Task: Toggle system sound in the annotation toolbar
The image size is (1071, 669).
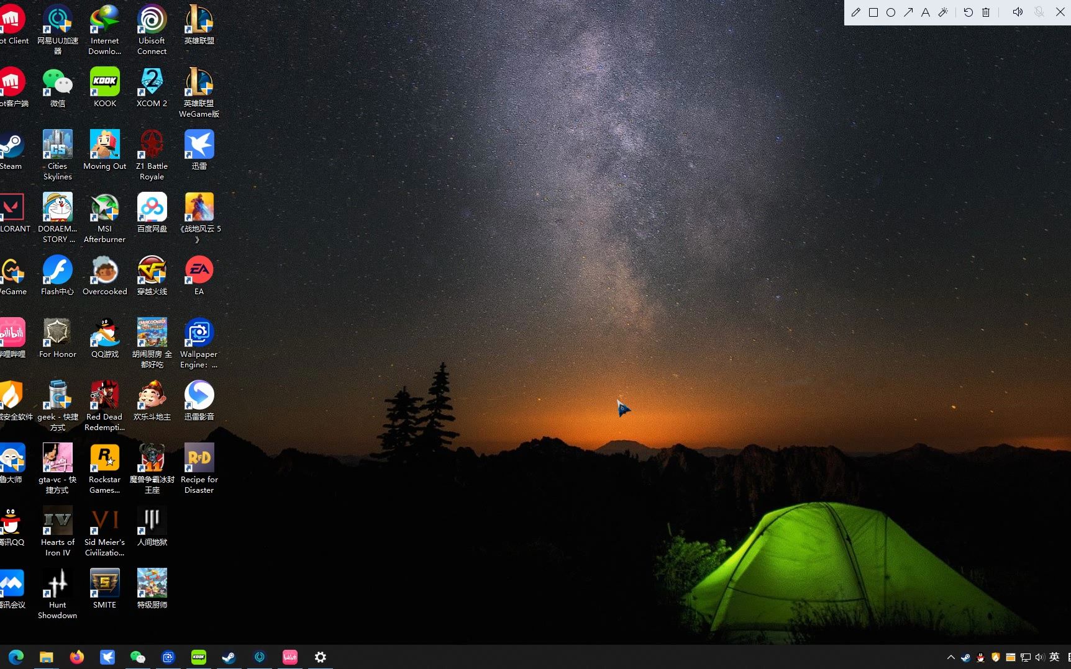Action: [x=1018, y=12]
